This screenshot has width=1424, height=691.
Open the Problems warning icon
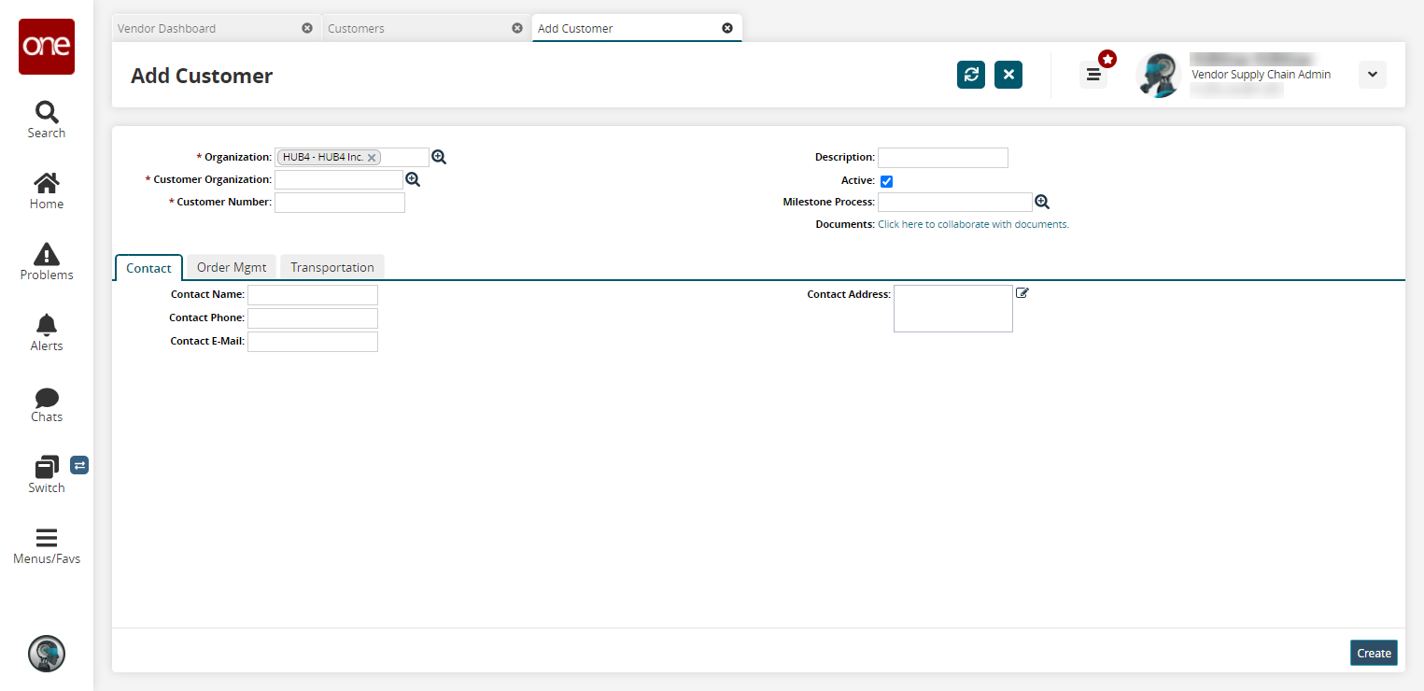pyautogui.click(x=46, y=255)
